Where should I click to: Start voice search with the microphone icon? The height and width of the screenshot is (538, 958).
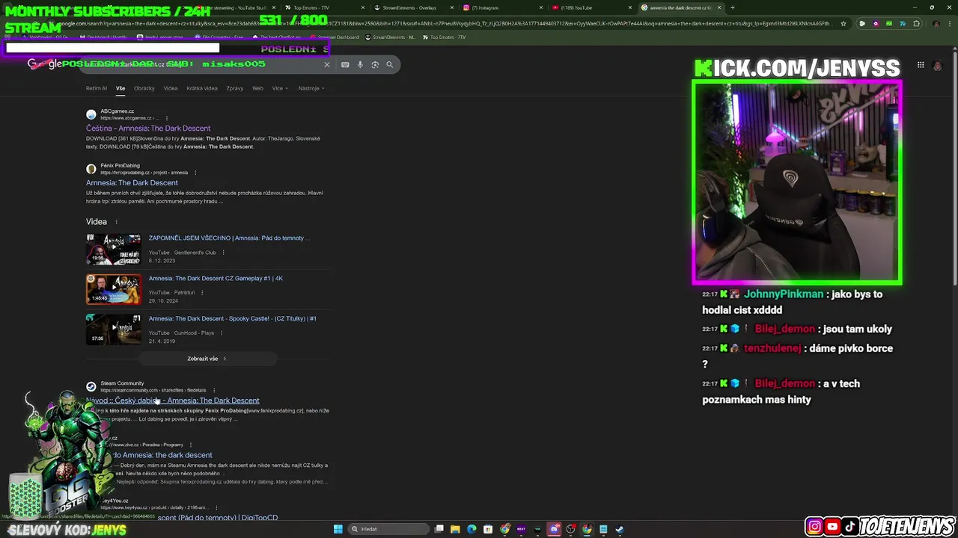click(360, 65)
